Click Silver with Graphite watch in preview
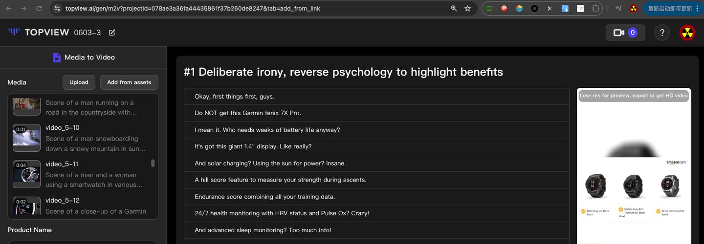The image size is (704, 244). tap(670, 186)
